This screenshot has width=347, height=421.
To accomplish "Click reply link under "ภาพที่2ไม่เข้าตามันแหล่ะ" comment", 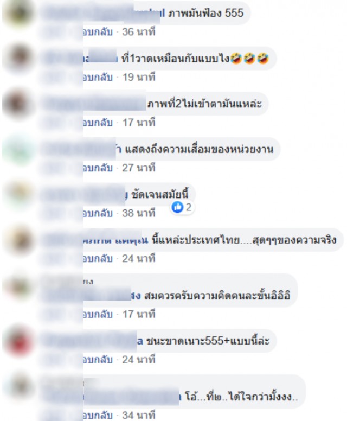I will tap(98, 123).
